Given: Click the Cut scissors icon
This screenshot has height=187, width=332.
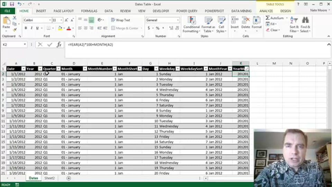Looking at the screenshot, I should (15, 18).
